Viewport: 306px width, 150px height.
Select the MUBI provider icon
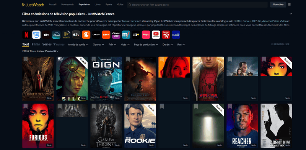pos(176,35)
